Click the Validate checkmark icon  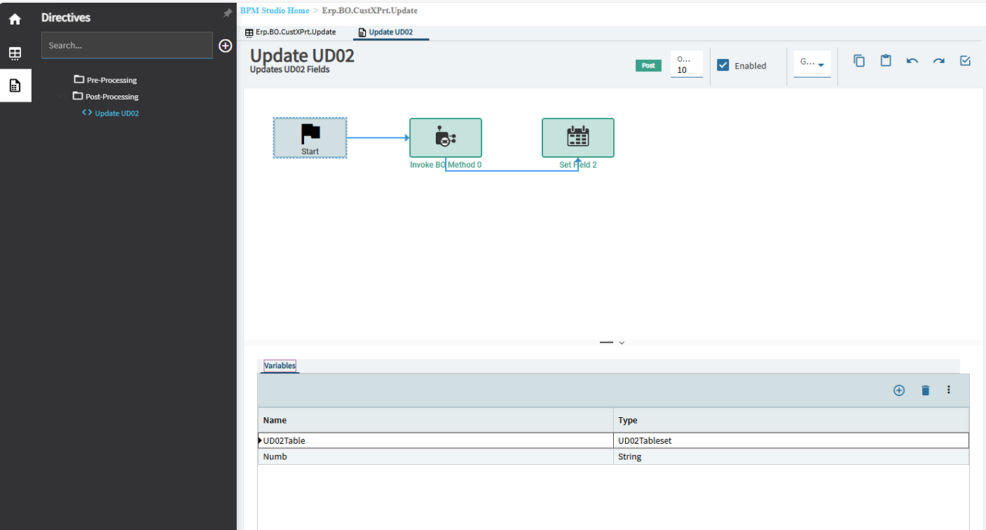(965, 61)
